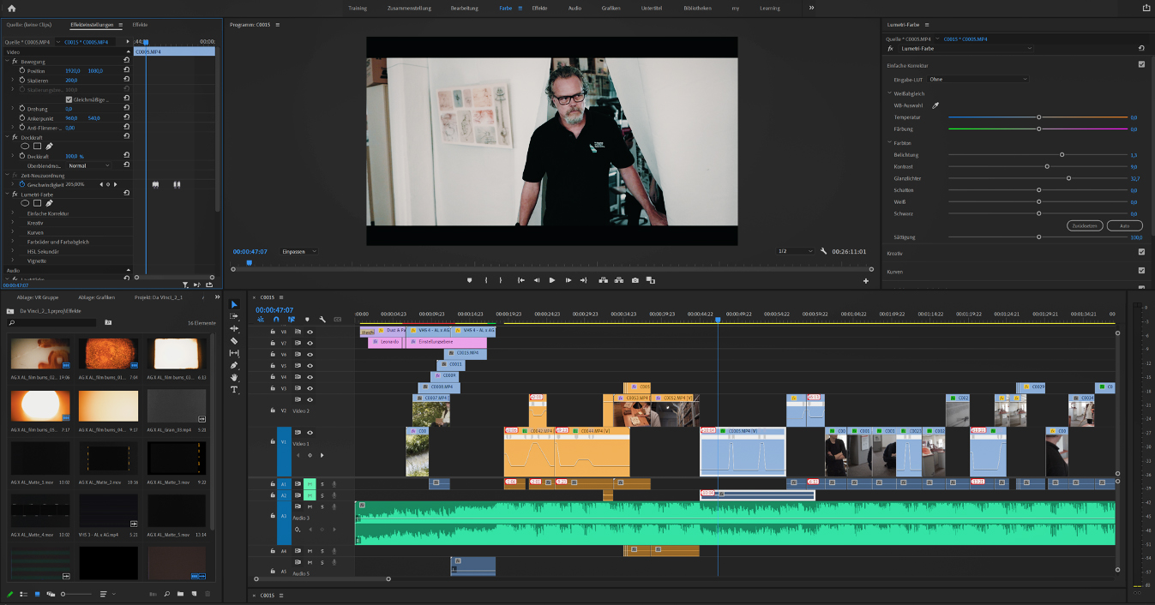Viewport: 1155px width, 605px height.
Task: Open the Einpassen zoom level dropdown
Action: point(299,251)
